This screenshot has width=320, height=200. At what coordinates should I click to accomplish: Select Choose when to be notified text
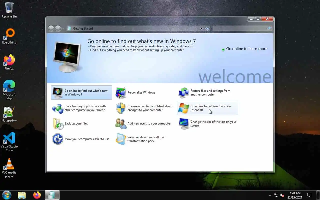150,108
